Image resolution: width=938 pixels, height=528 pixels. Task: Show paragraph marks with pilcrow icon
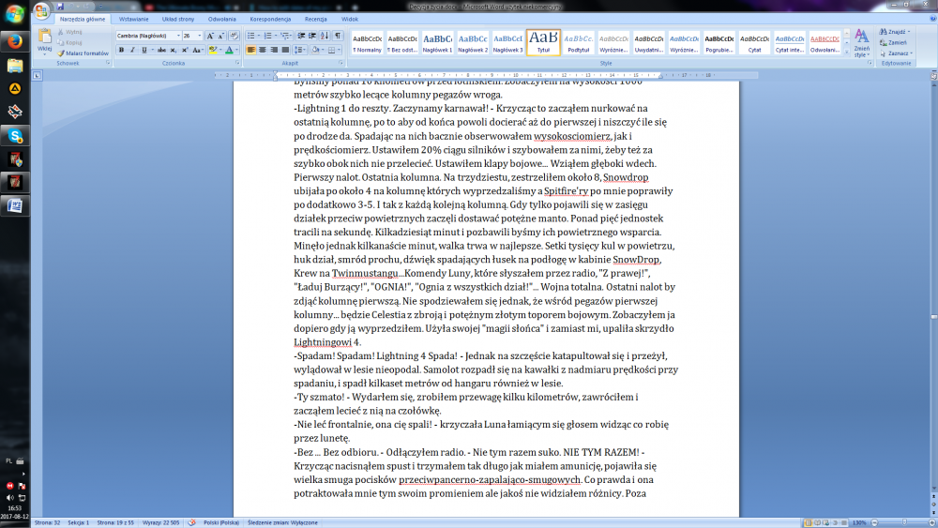click(337, 36)
